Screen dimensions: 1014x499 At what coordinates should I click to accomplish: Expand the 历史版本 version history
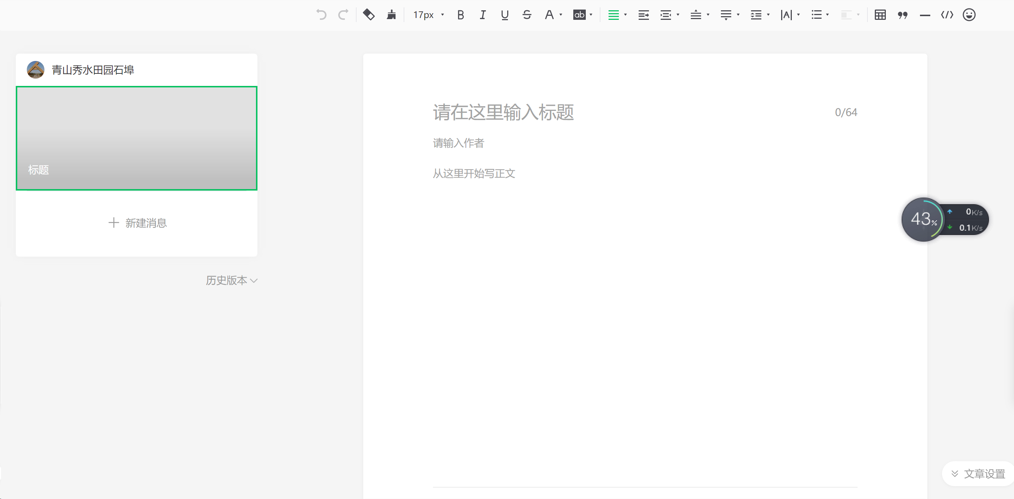coord(231,280)
